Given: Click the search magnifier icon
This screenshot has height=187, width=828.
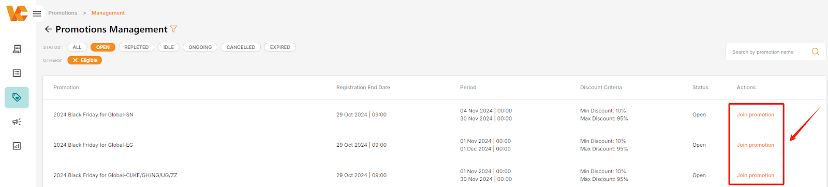Looking at the screenshot, I should 815,52.
